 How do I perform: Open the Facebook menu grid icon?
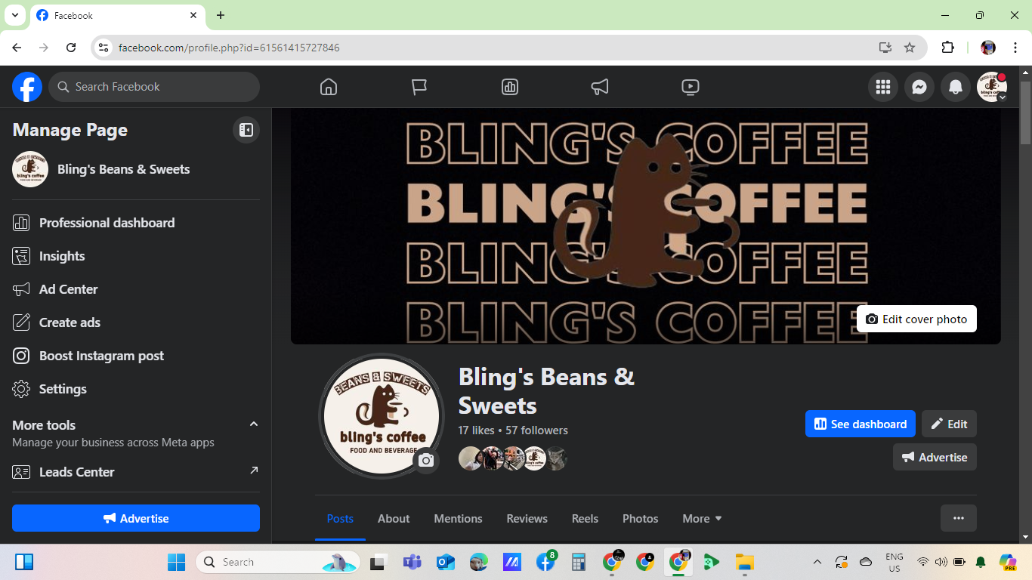[x=883, y=87]
